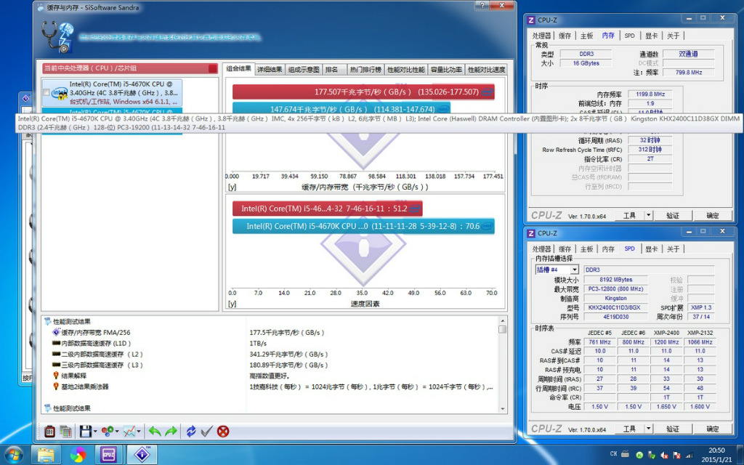Select the 组成示意图 tab

(304, 70)
